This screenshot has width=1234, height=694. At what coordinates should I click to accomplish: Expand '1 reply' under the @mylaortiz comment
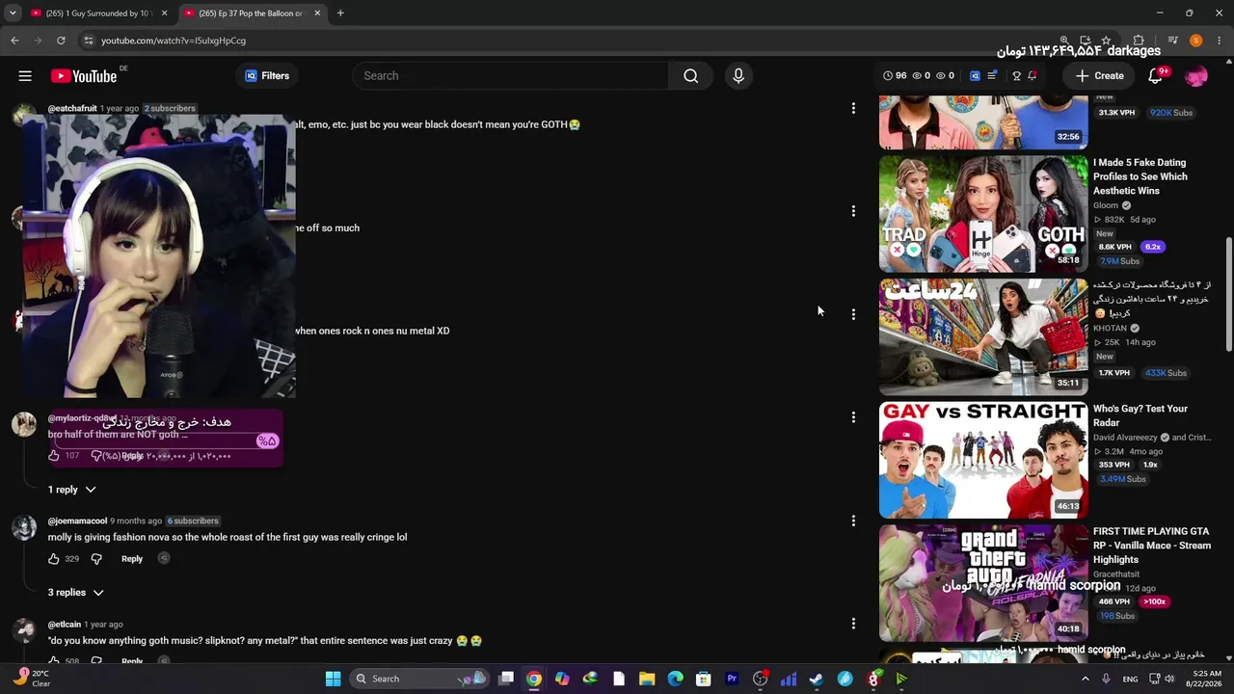72,490
